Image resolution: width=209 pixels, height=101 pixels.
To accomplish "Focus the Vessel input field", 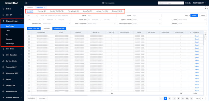I will point(102,15).
